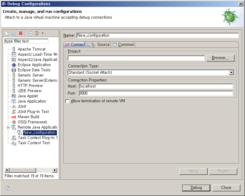Select Apache Tomcat configuration type
245x196 pixels.
(x=32, y=49)
